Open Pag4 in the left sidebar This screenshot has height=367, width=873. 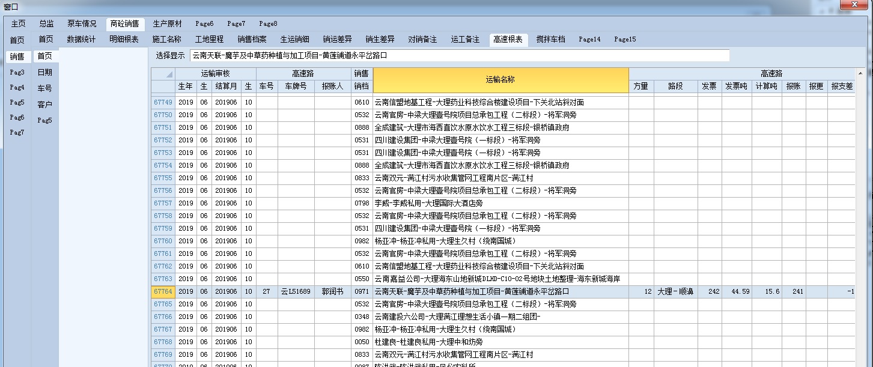tap(17, 87)
